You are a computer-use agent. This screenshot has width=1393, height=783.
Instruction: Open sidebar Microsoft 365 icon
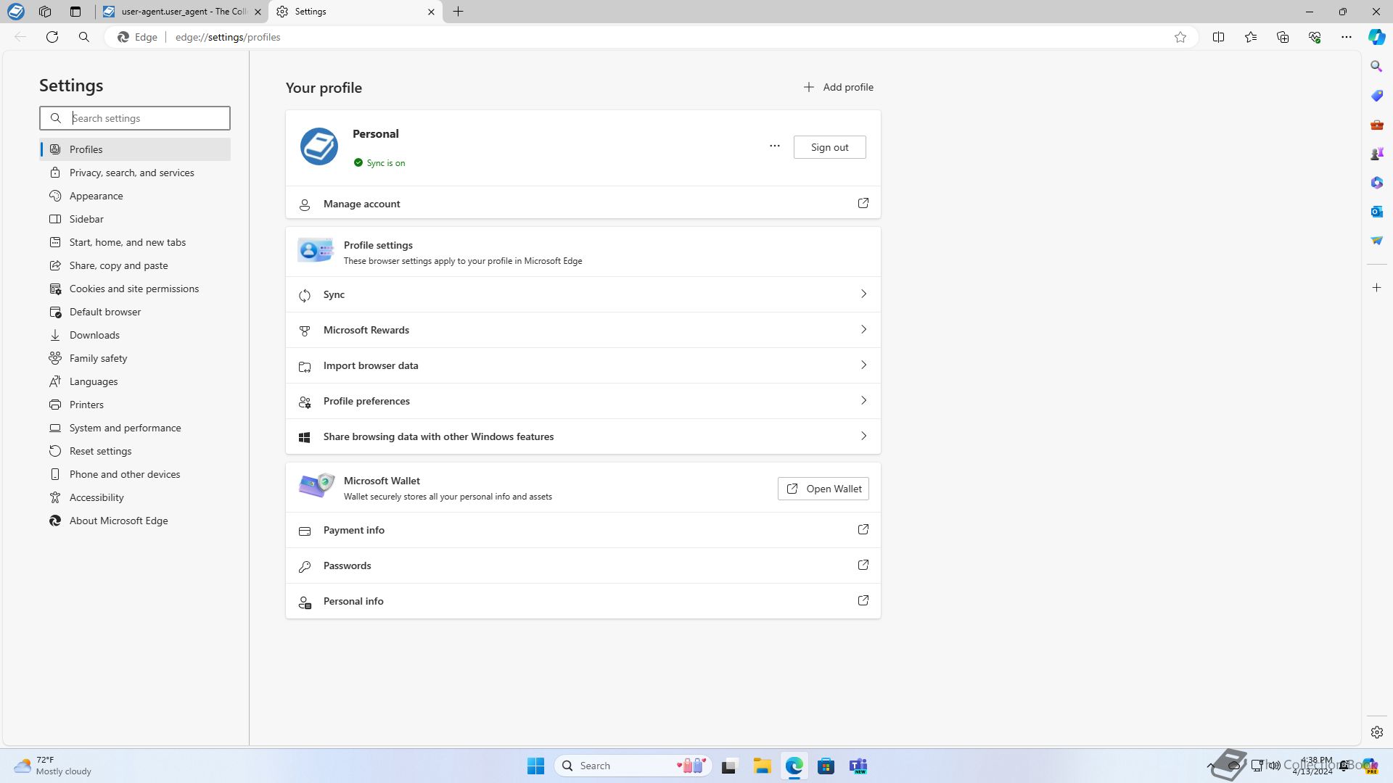[1377, 183]
